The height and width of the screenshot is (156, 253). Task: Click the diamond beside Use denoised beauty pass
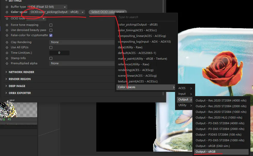tap(7, 30)
